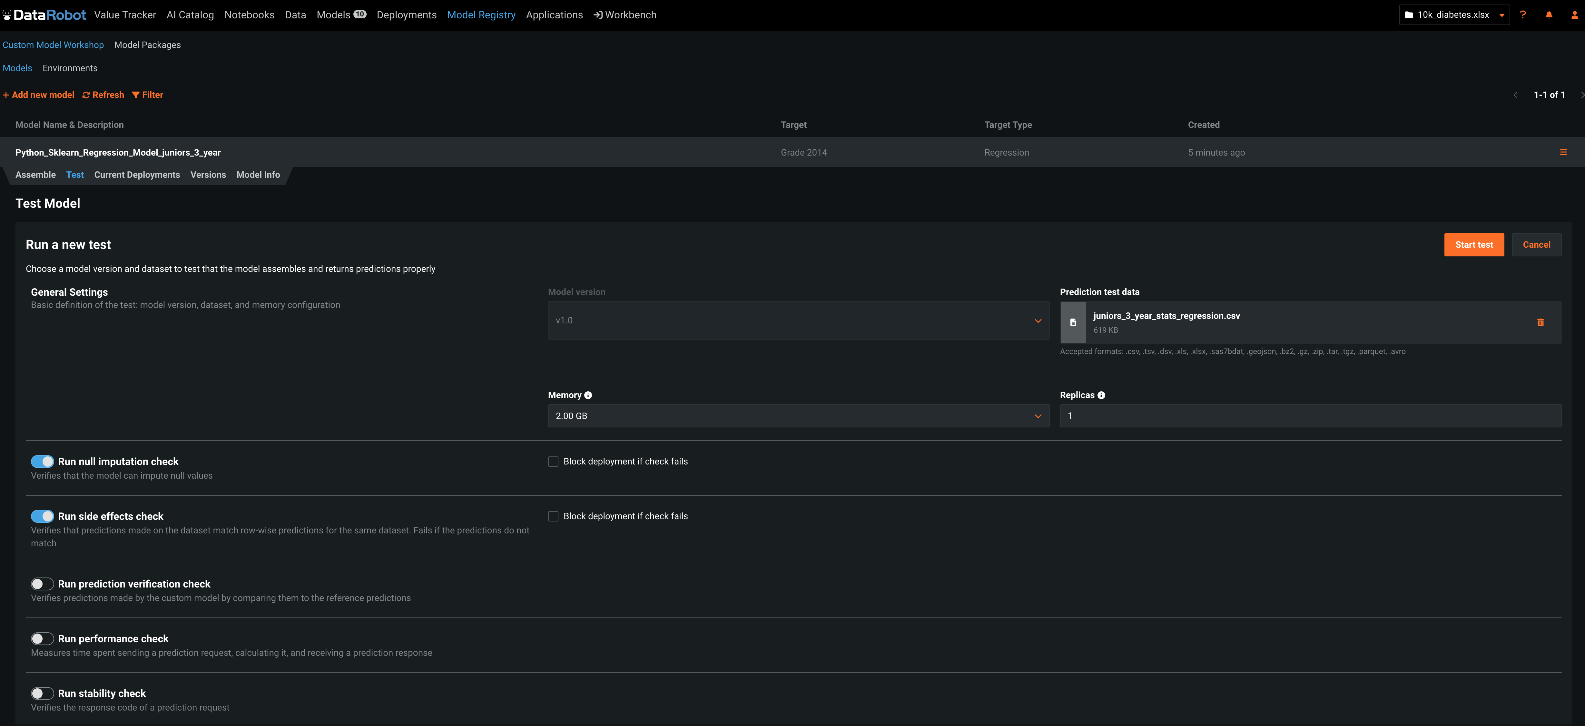Click the DataRobot logo
Screen dimensions: 1585x726
(44, 15)
